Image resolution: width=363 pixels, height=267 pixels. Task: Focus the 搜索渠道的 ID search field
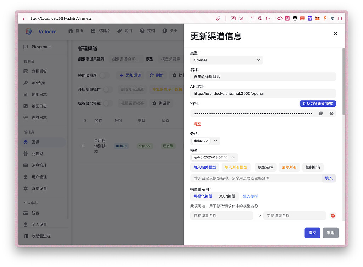(126, 59)
